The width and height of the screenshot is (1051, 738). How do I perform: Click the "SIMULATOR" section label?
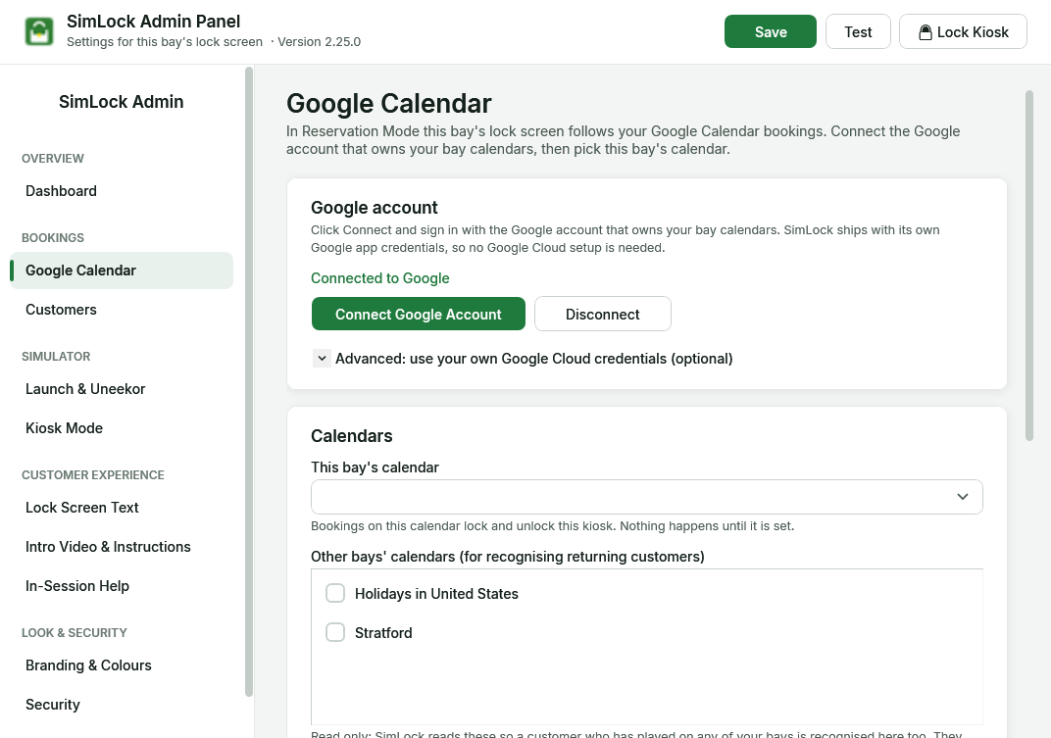coord(56,357)
